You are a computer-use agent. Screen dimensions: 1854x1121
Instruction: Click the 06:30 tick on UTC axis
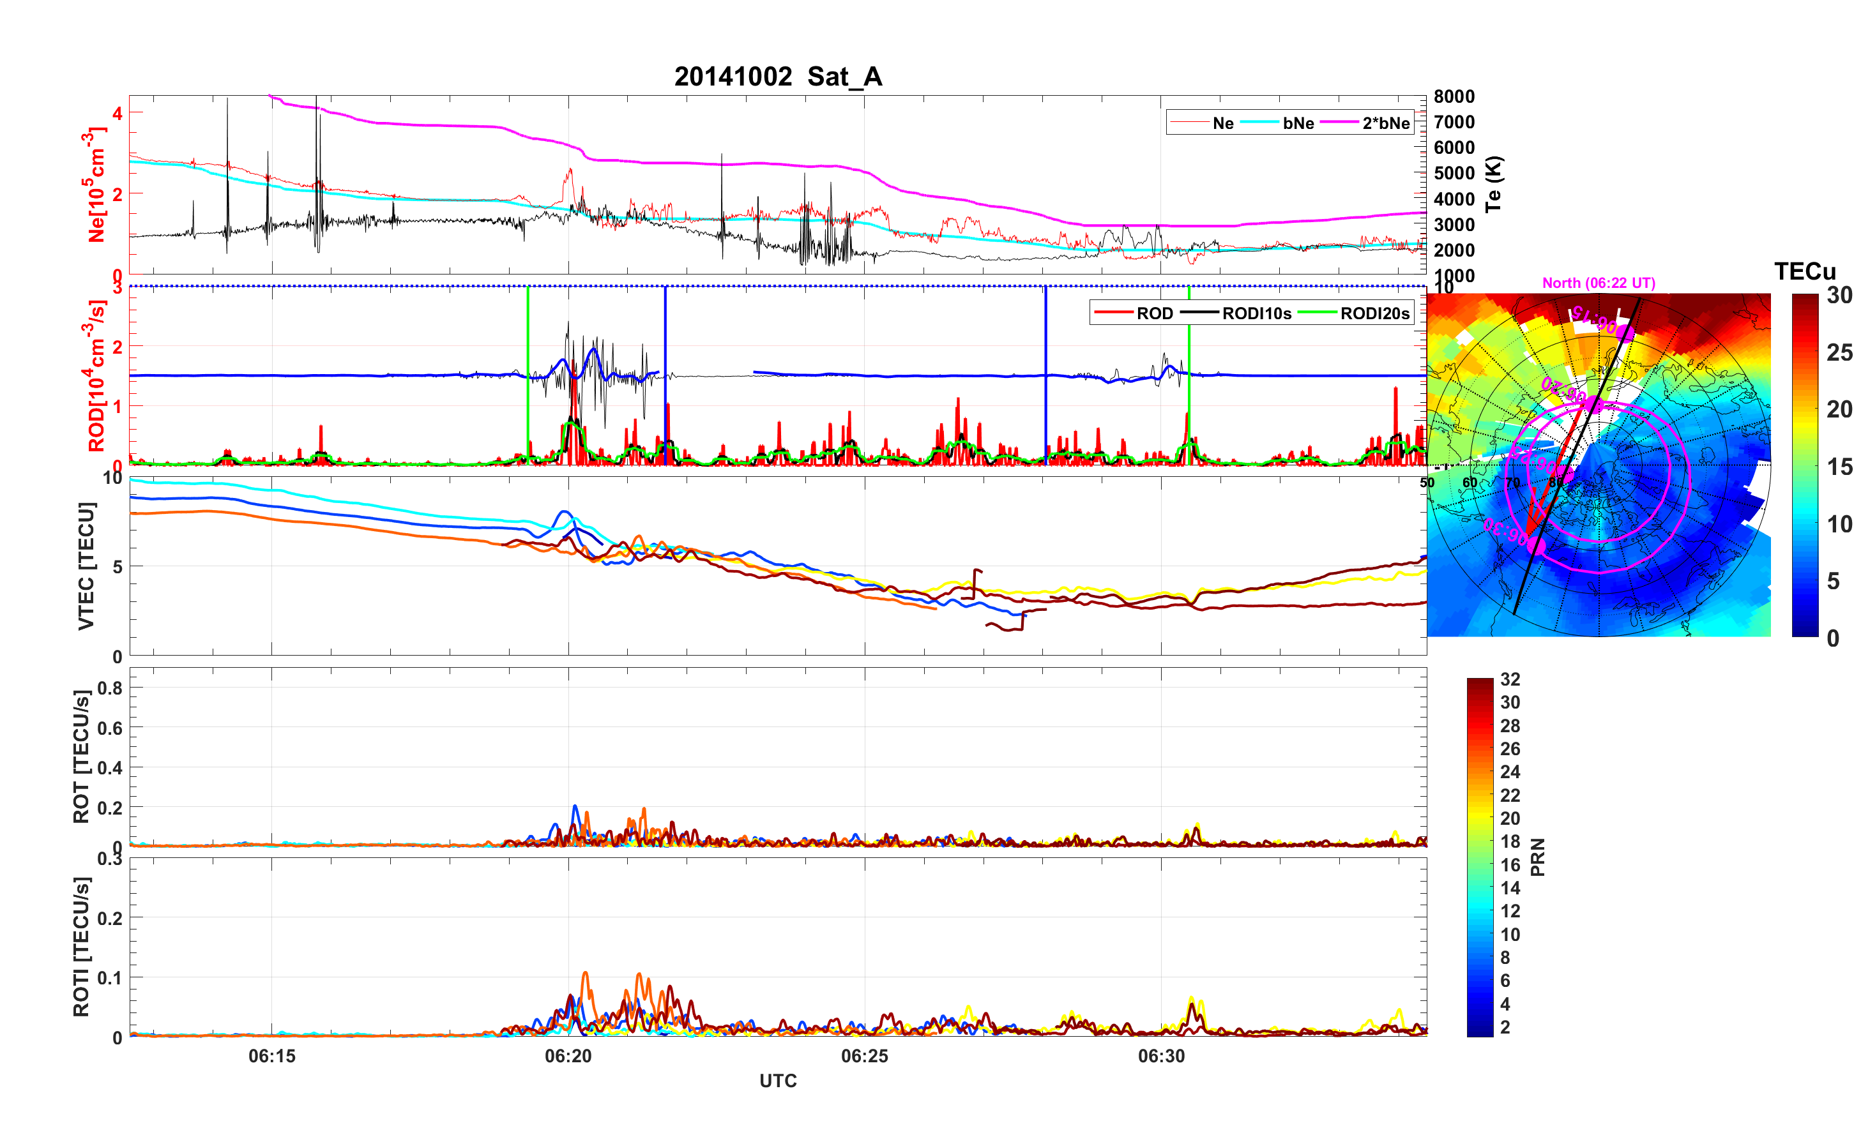tap(1161, 1057)
